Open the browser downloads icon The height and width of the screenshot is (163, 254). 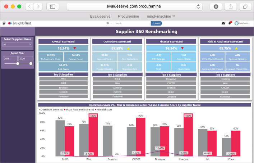click(216, 6)
